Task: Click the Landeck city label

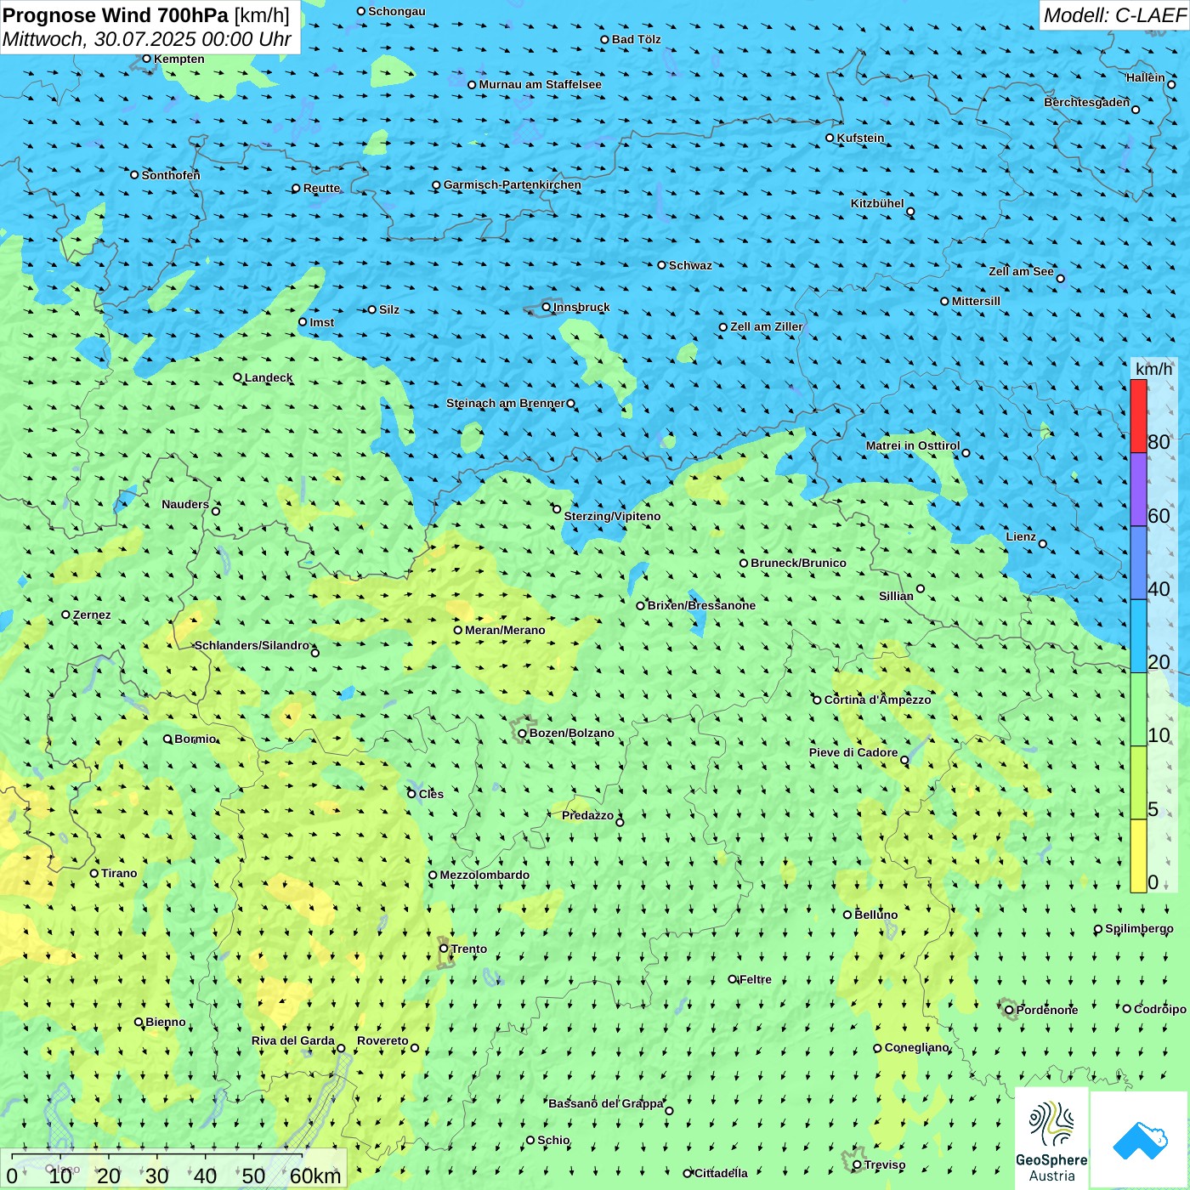Action: pos(268,377)
